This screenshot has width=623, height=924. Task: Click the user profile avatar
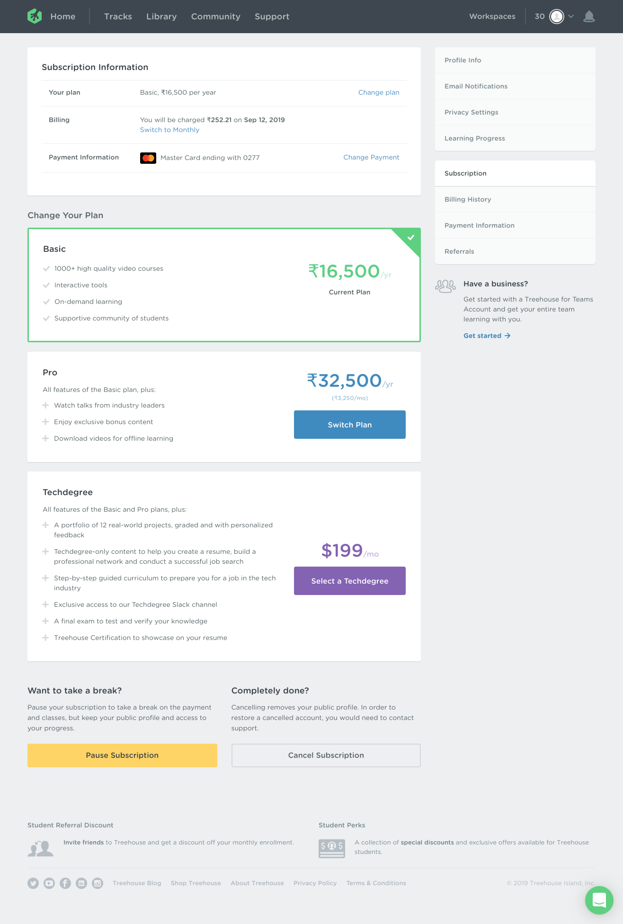point(557,17)
